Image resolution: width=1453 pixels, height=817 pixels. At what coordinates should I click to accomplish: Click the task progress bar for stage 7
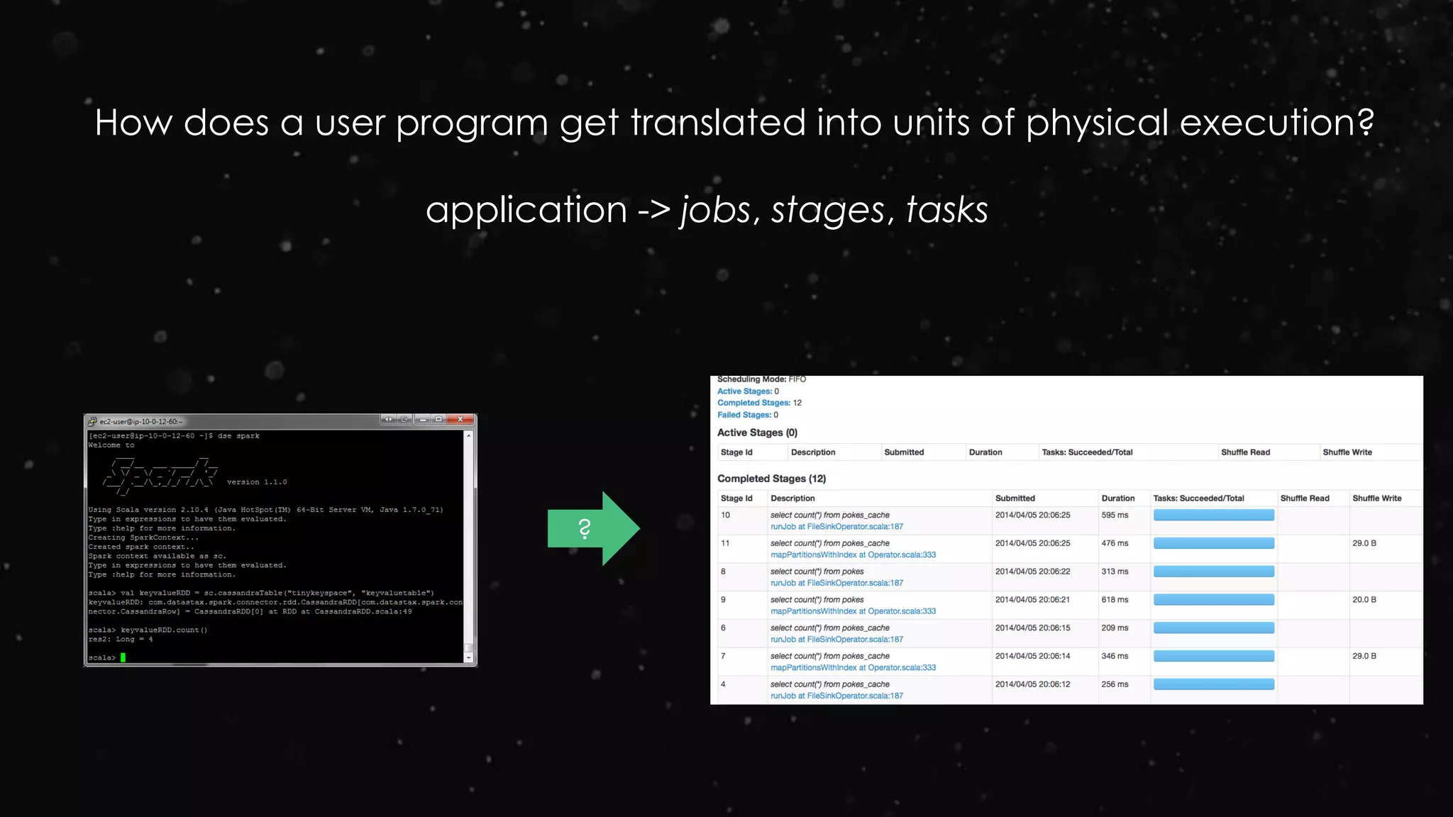click(x=1214, y=656)
